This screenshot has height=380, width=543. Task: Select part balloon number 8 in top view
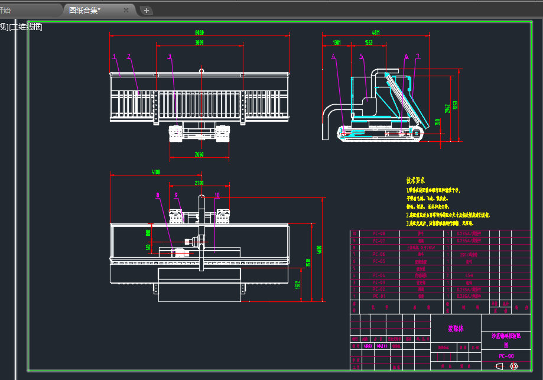point(158,194)
